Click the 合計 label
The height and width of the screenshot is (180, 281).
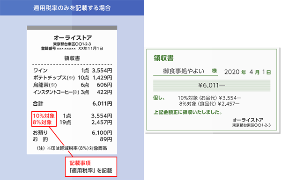pos(38,104)
